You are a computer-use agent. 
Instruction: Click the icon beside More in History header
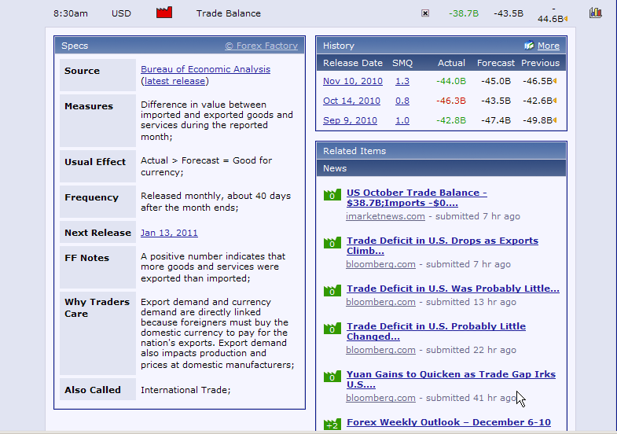coord(529,46)
